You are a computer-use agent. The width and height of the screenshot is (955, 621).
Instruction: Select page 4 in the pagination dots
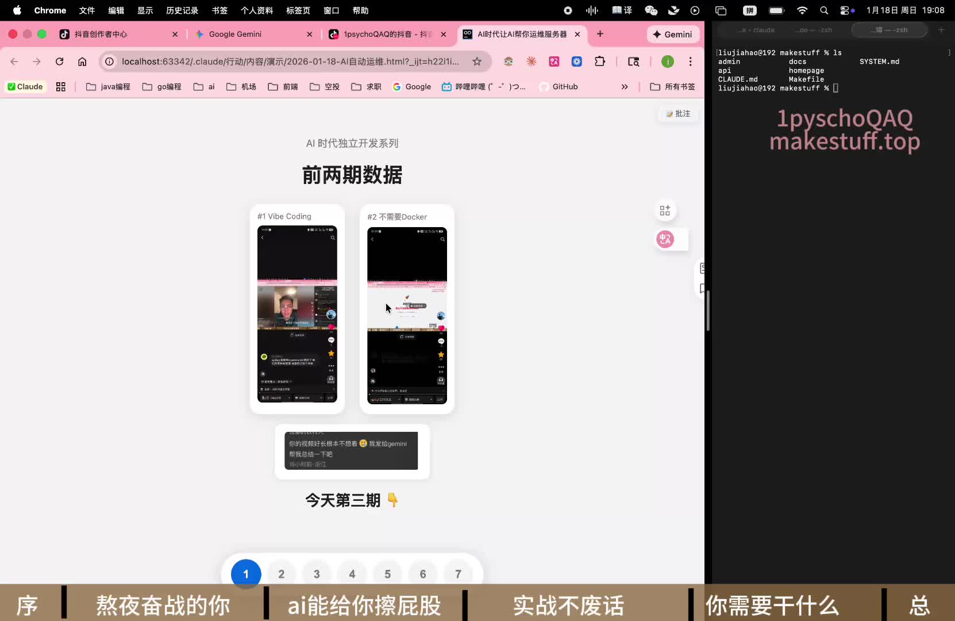[352, 573]
